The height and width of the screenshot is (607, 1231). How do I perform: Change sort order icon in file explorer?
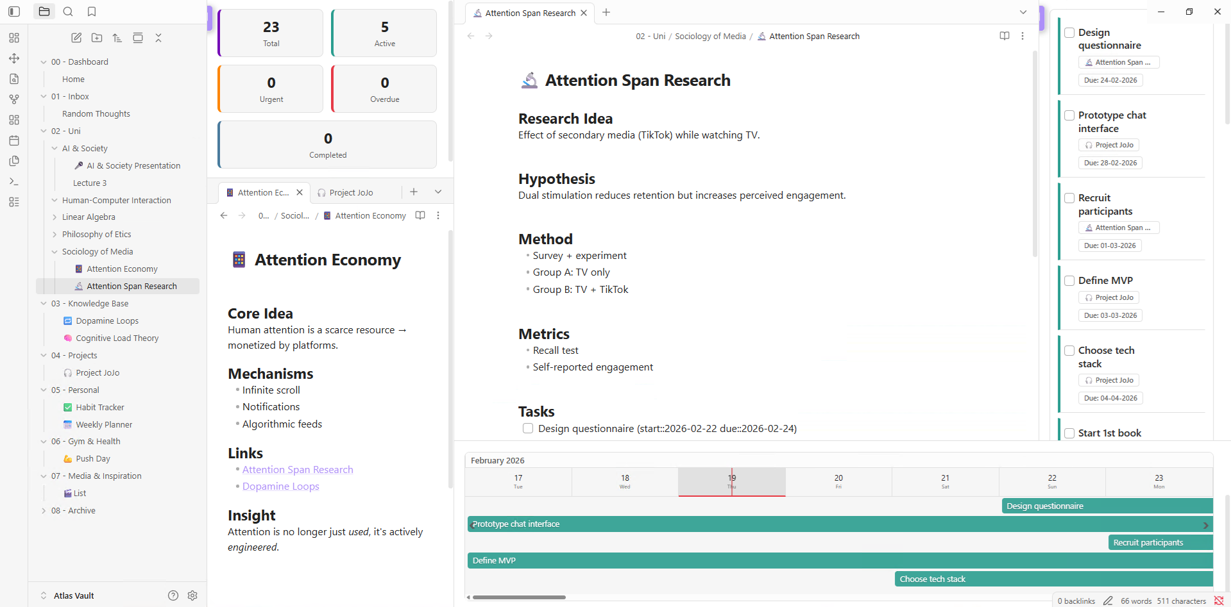[117, 38]
